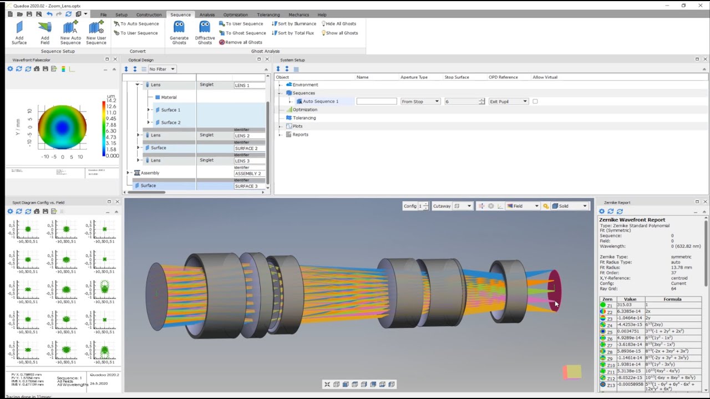This screenshot has width=710, height=399.
Task: Open the Setup ribbon tab
Action: [x=121, y=14]
